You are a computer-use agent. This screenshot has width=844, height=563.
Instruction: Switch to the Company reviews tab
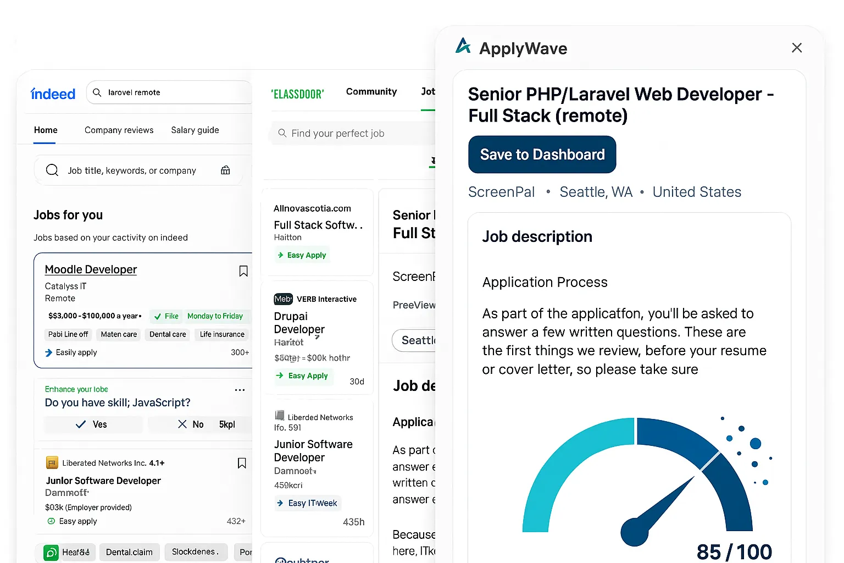[119, 130]
